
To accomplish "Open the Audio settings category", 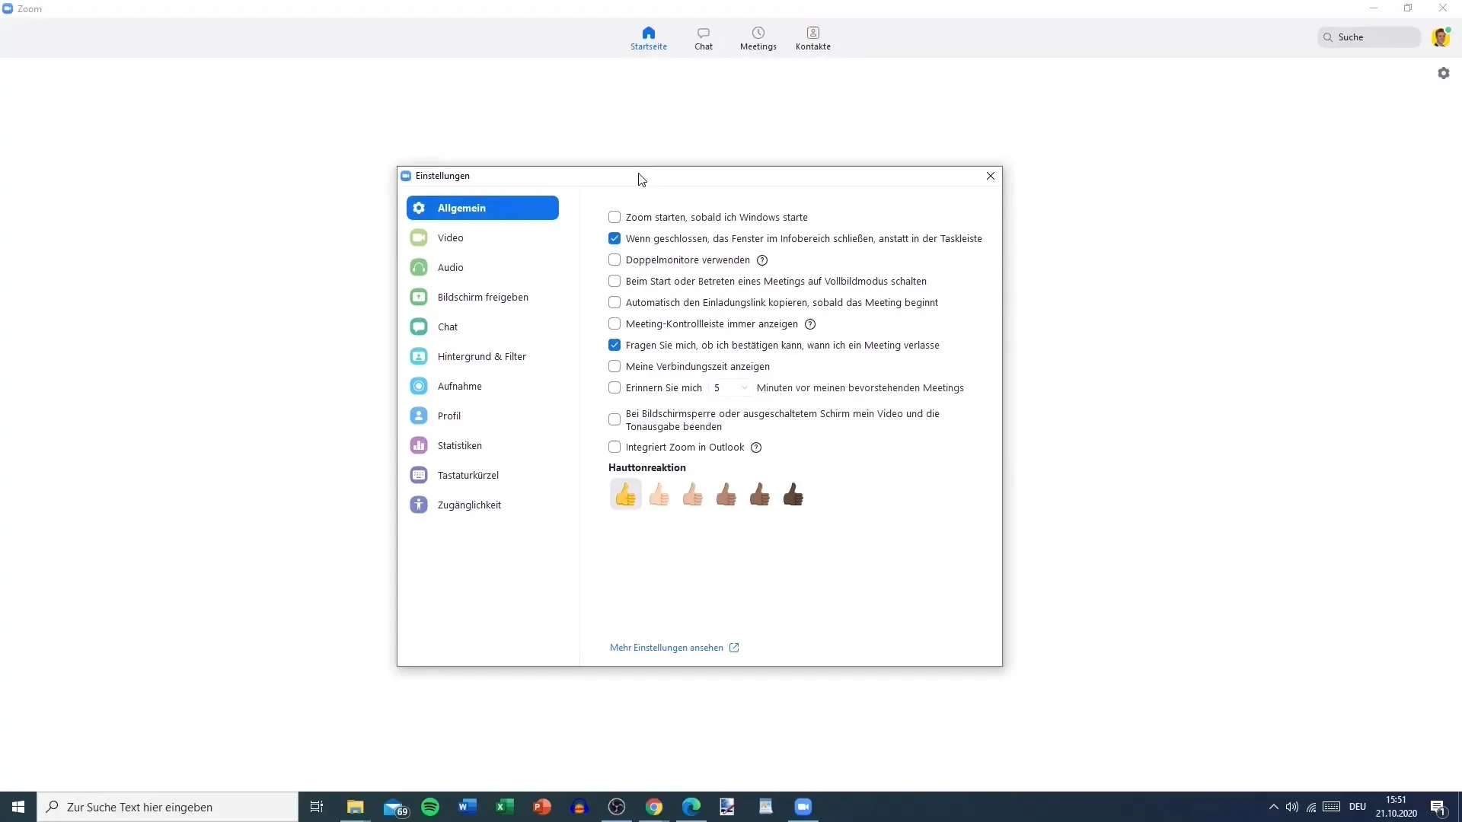I will pos(482,267).
